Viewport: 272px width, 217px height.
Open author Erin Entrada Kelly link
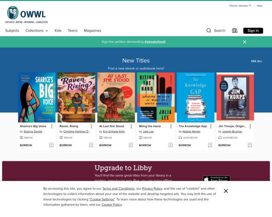coord(114,131)
